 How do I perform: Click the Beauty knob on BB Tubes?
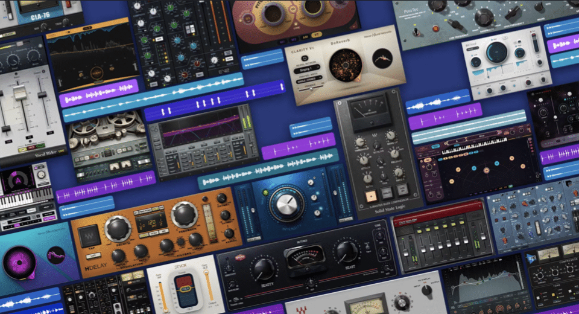coord(264,269)
